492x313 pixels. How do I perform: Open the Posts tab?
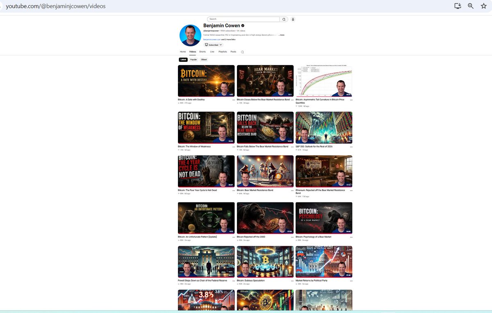click(233, 52)
